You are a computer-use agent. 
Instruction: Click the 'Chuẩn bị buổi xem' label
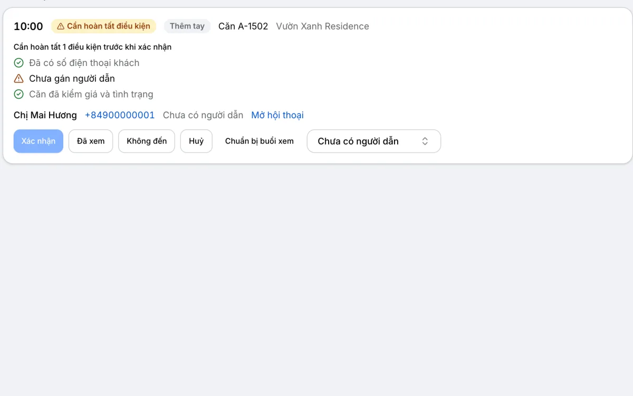(x=260, y=142)
